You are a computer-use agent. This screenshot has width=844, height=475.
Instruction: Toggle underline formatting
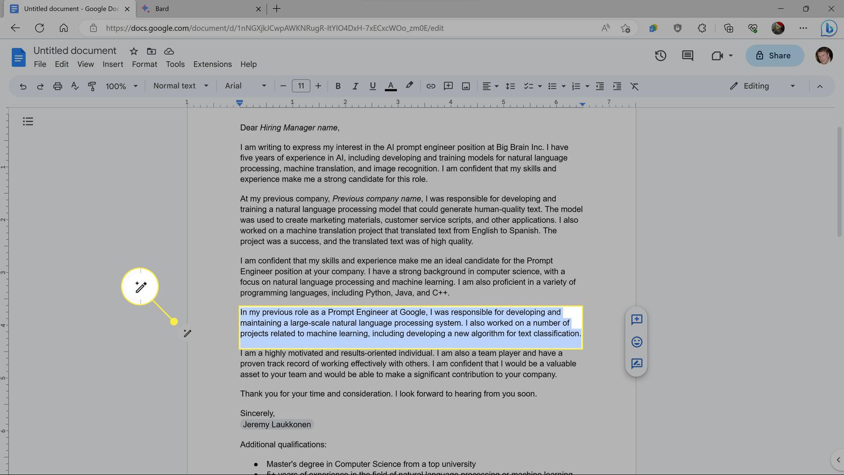click(372, 86)
